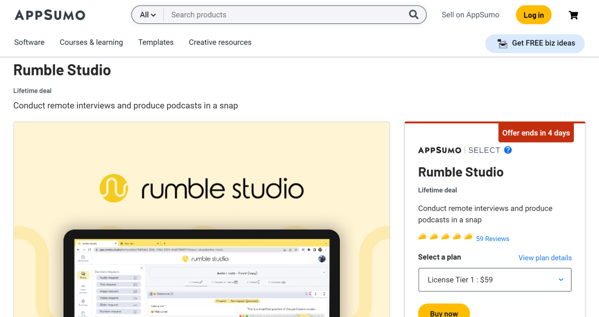Image resolution: width=599 pixels, height=317 pixels.
Task: Focus the Search products field
Action: [287, 15]
